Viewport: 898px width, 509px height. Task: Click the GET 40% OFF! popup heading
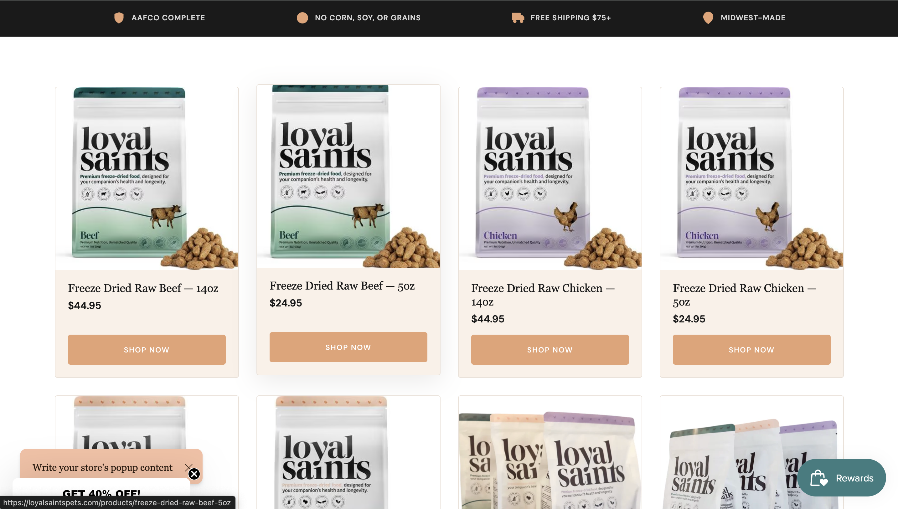[x=101, y=494]
